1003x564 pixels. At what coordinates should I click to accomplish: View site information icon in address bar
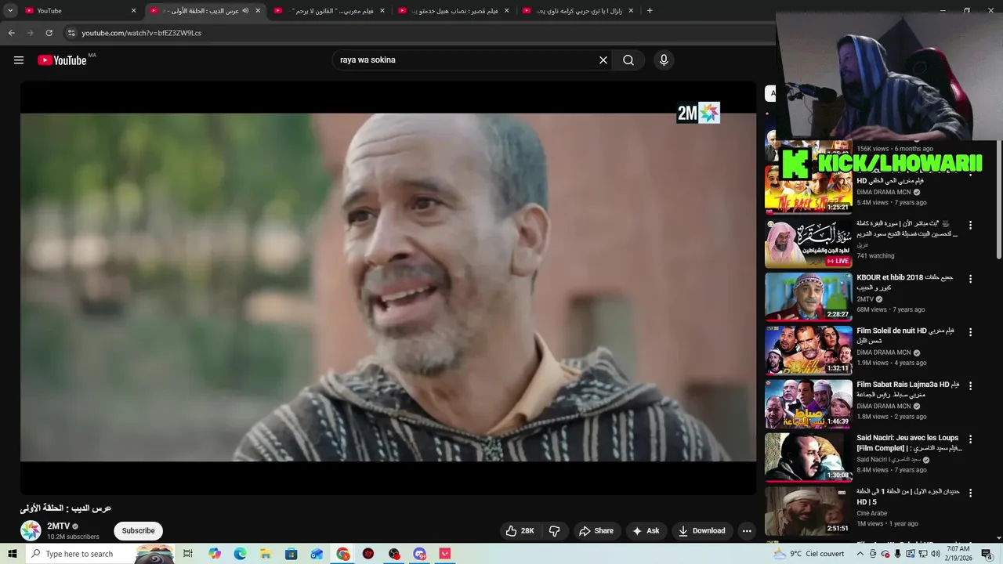click(x=71, y=33)
